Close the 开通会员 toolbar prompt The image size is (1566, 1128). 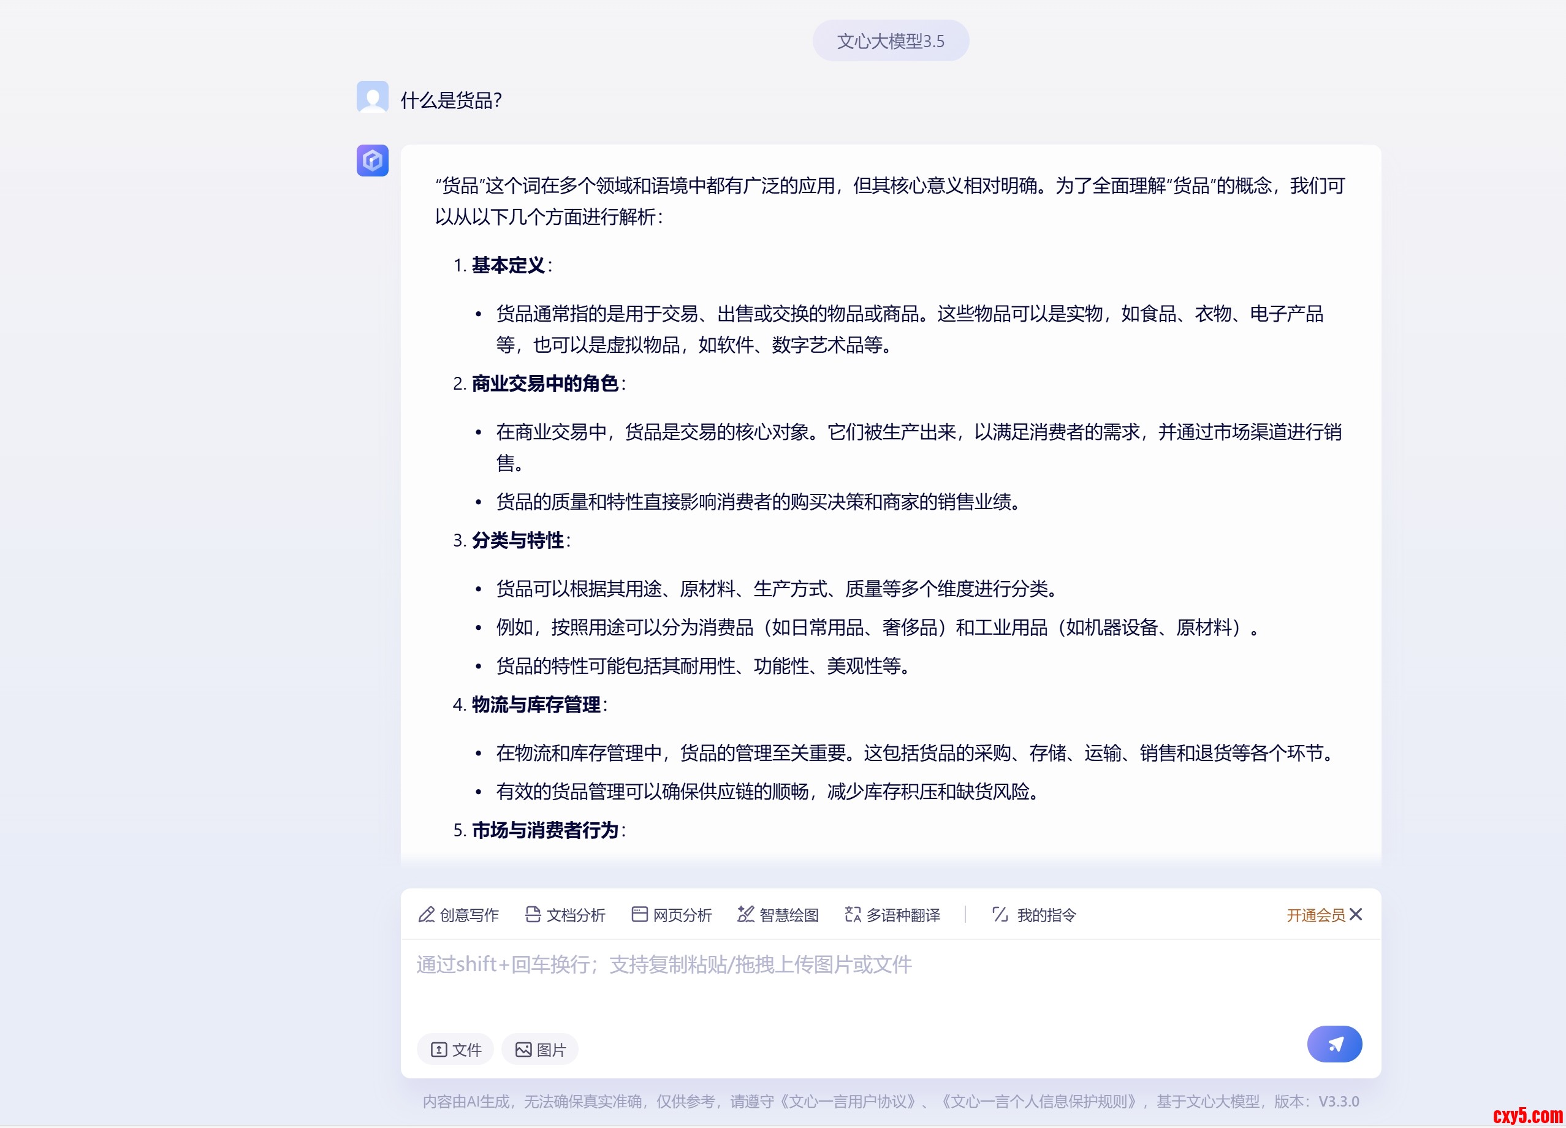(1355, 914)
